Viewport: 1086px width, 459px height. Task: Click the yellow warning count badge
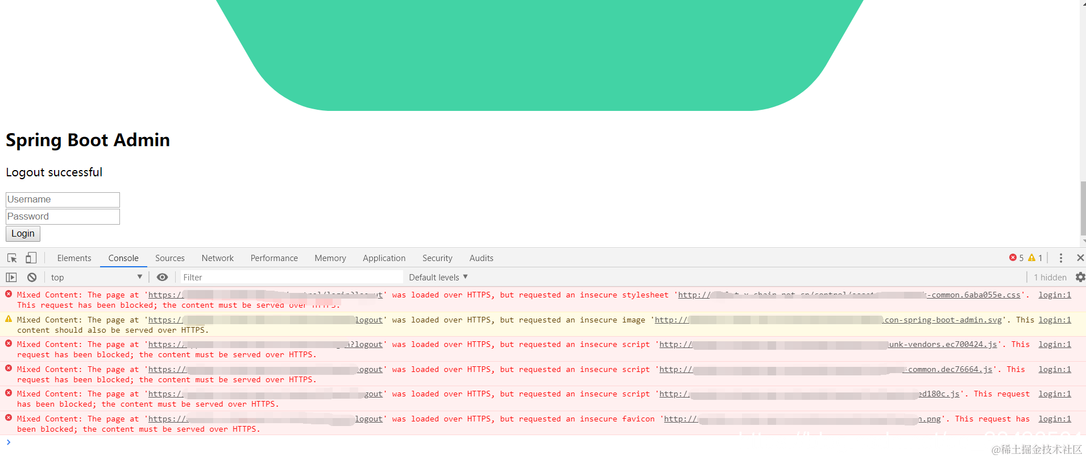click(1035, 258)
